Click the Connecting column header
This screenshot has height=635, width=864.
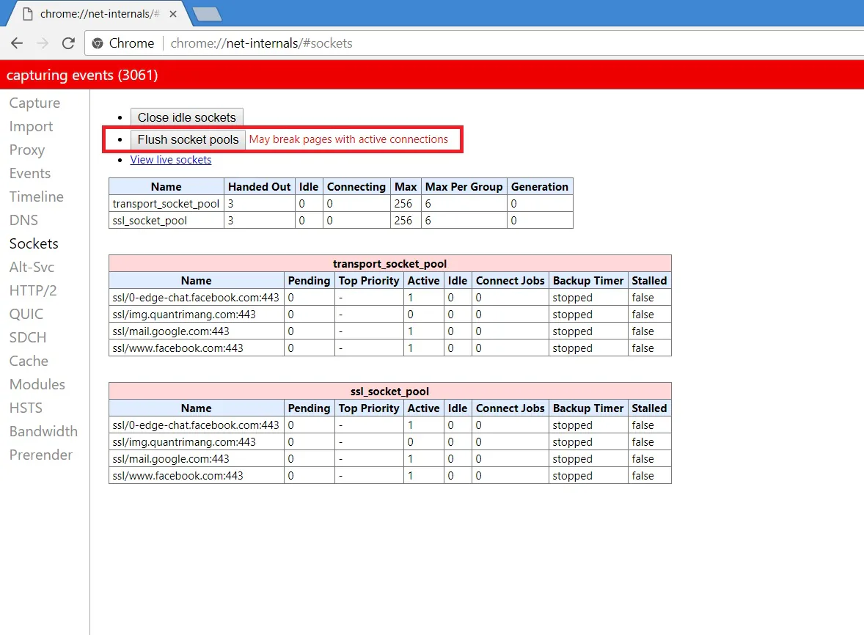coord(356,187)
